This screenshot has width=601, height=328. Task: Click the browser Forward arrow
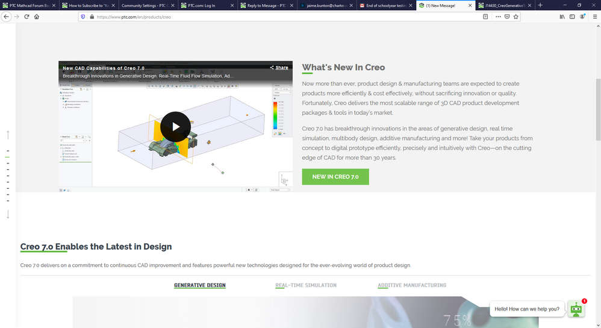point(16,17)
